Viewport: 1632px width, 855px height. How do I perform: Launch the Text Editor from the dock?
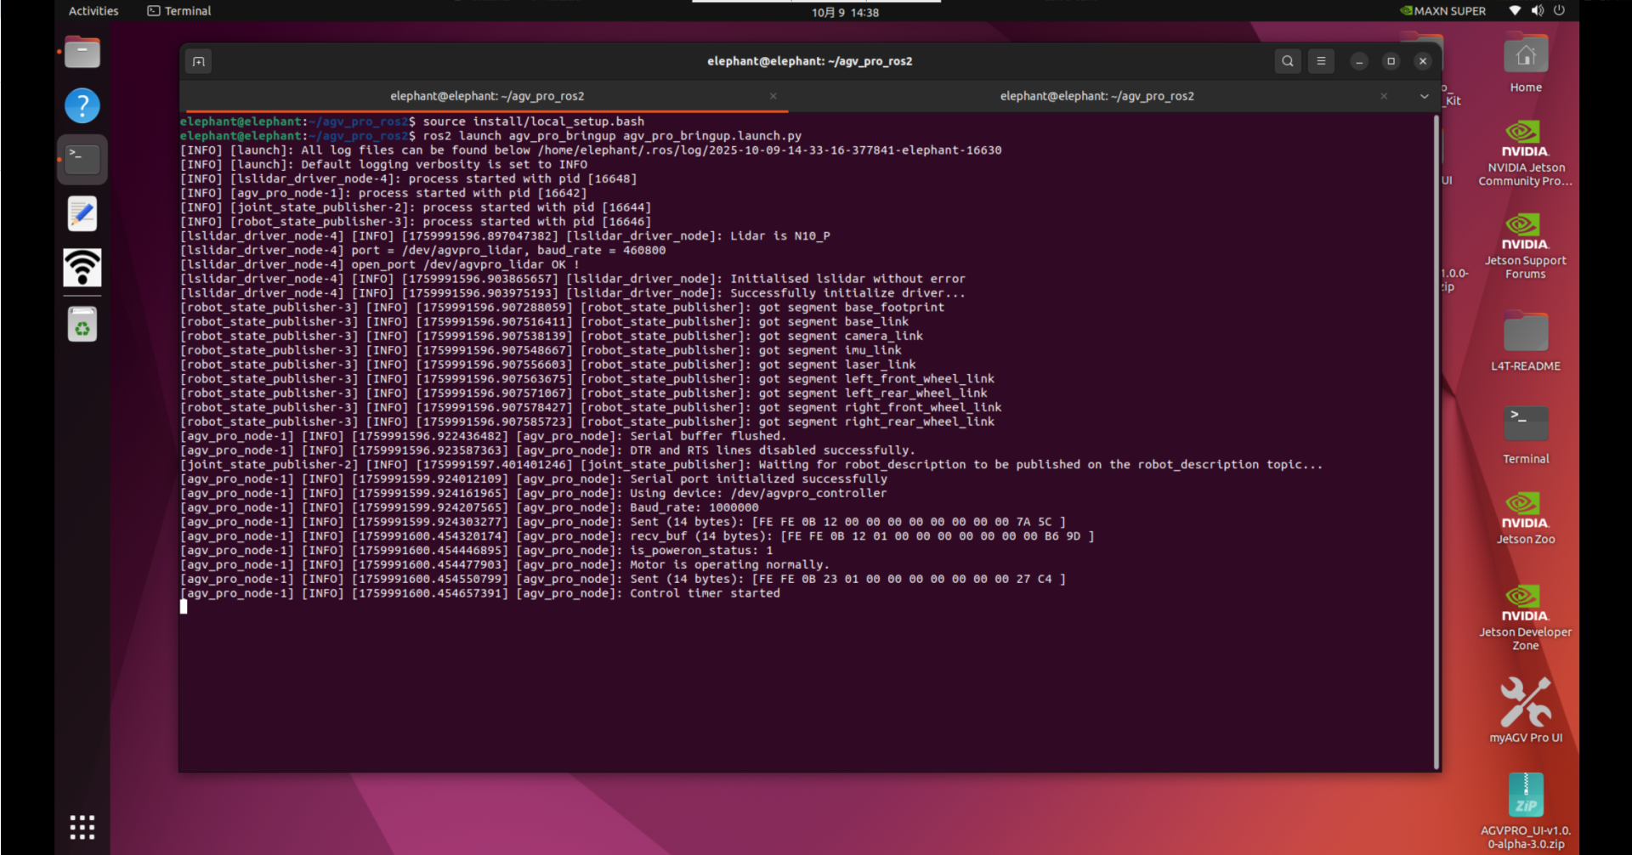[82, 214]
